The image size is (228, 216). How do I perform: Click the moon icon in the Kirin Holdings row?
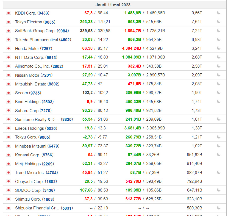tap(219, 101)
